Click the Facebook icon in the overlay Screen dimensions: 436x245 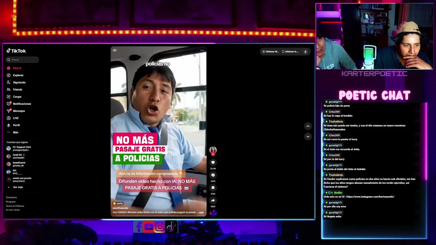pos(139,227)
